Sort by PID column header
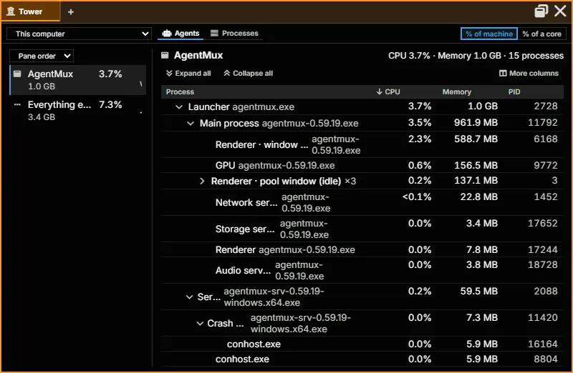 pos(514,91)
